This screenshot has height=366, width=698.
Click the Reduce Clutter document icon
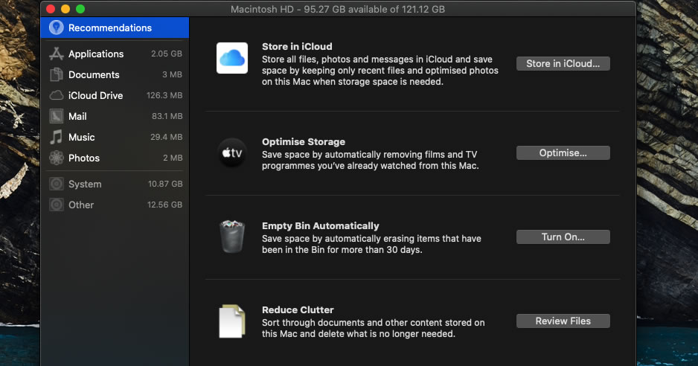(x=232, y=321)
